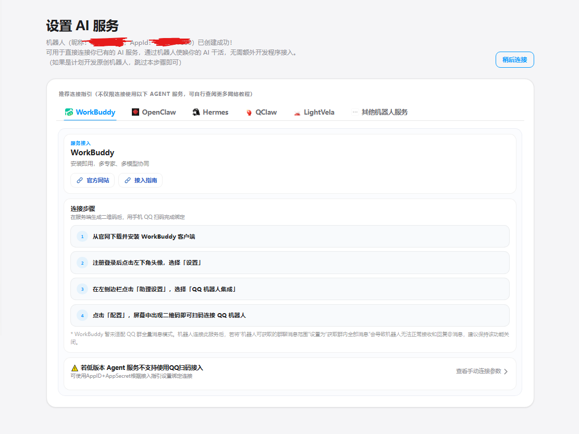Viewport: 579px width, 434px height.
Task: Click the link icon in 官方网站 button
Action: click(80, 180)
